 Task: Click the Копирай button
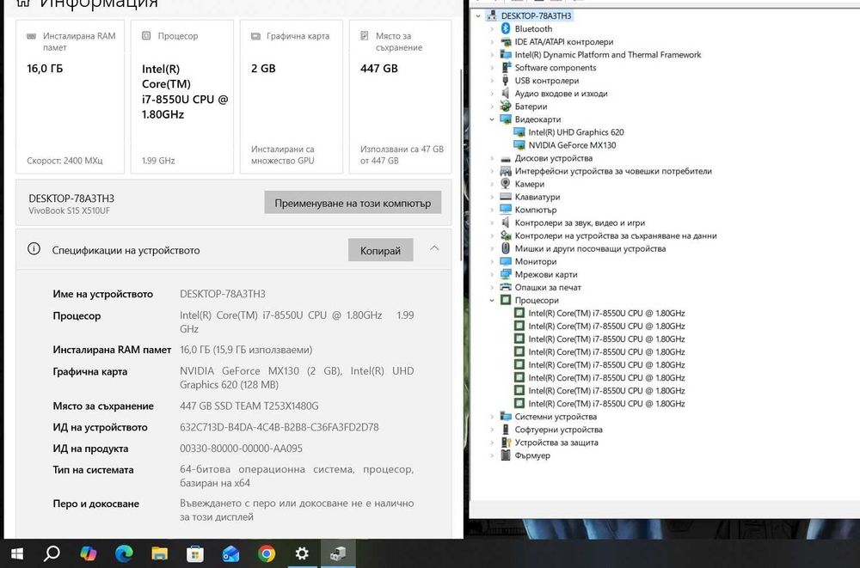coord(381,250)
